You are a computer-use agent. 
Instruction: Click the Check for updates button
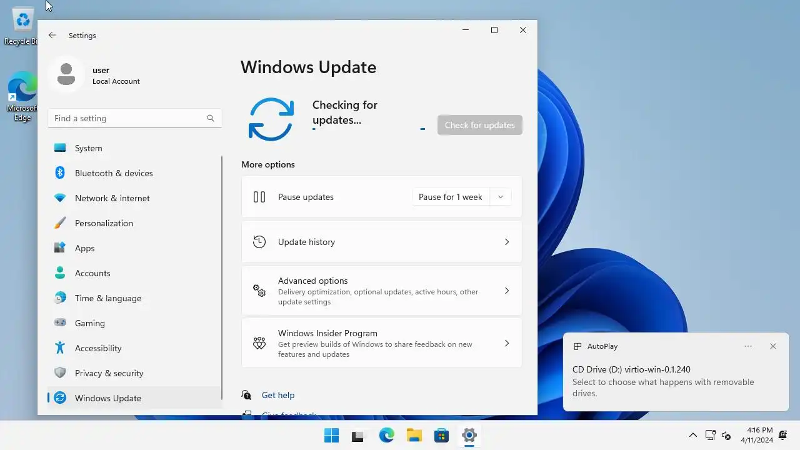click(x=480, y=125)
